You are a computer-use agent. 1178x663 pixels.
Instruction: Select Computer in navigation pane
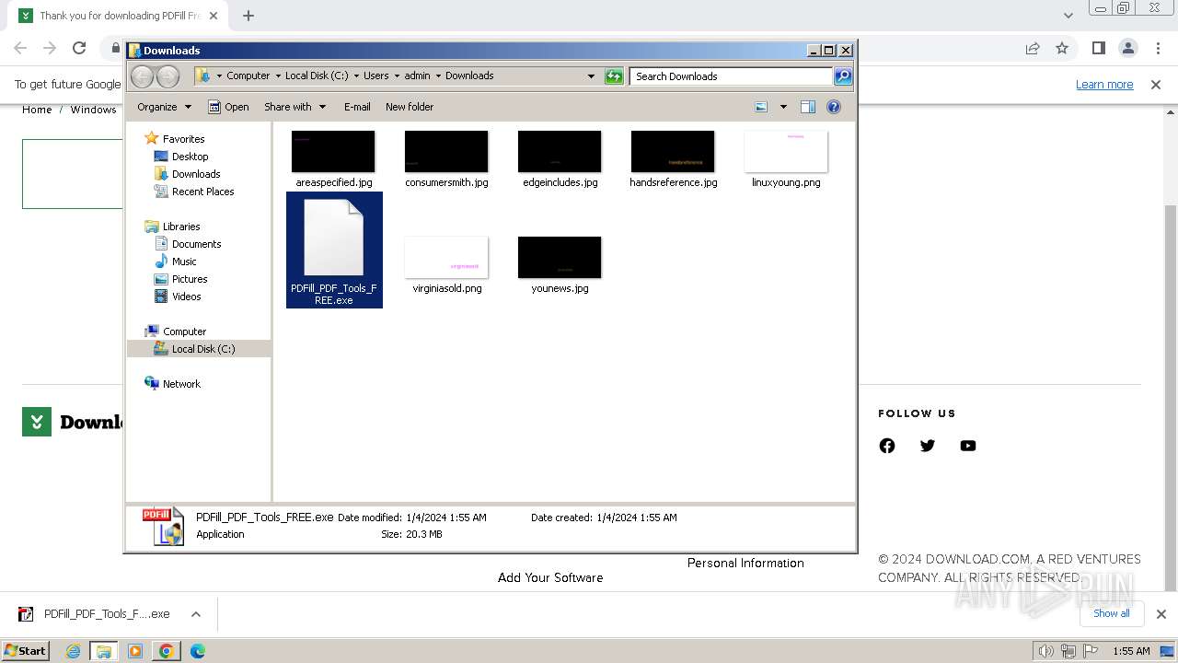click(184, 331)
